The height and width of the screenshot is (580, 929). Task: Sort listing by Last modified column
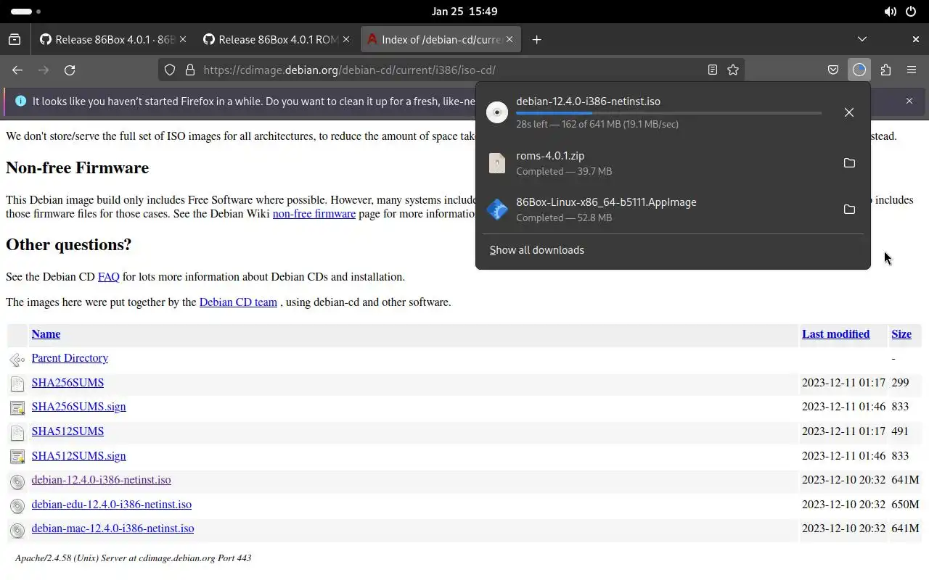[x=835, y=334]
